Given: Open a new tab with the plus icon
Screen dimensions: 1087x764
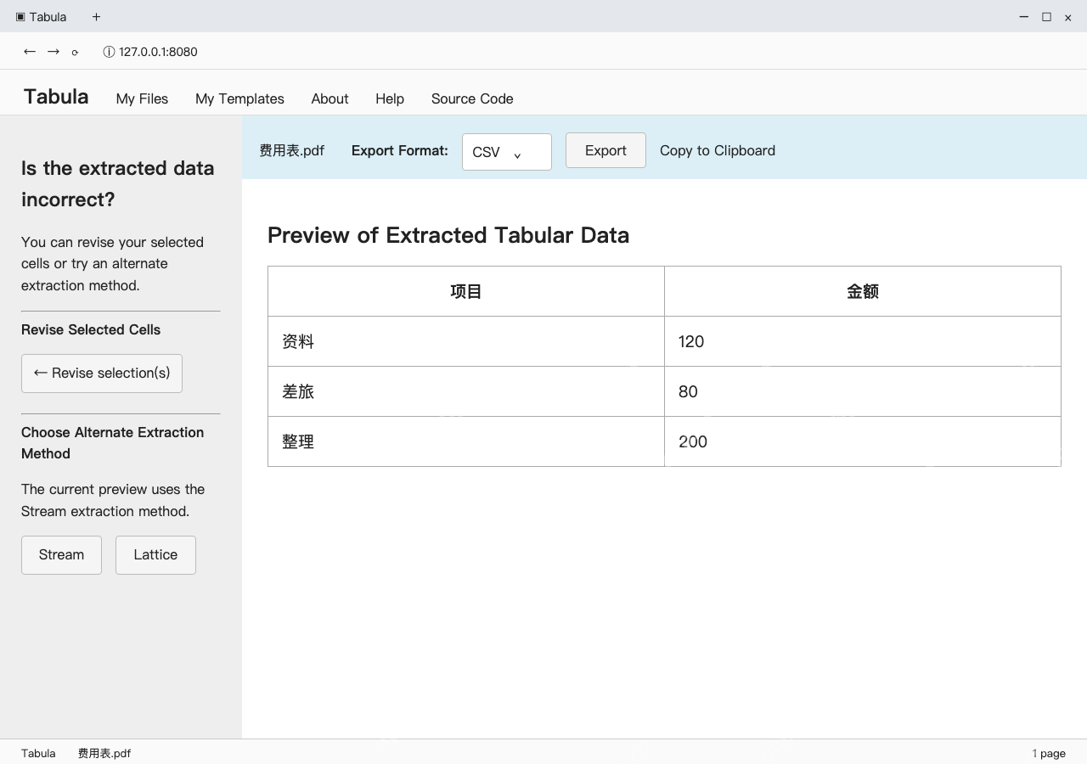Looking at the screenshot, I should pos(96,17).
